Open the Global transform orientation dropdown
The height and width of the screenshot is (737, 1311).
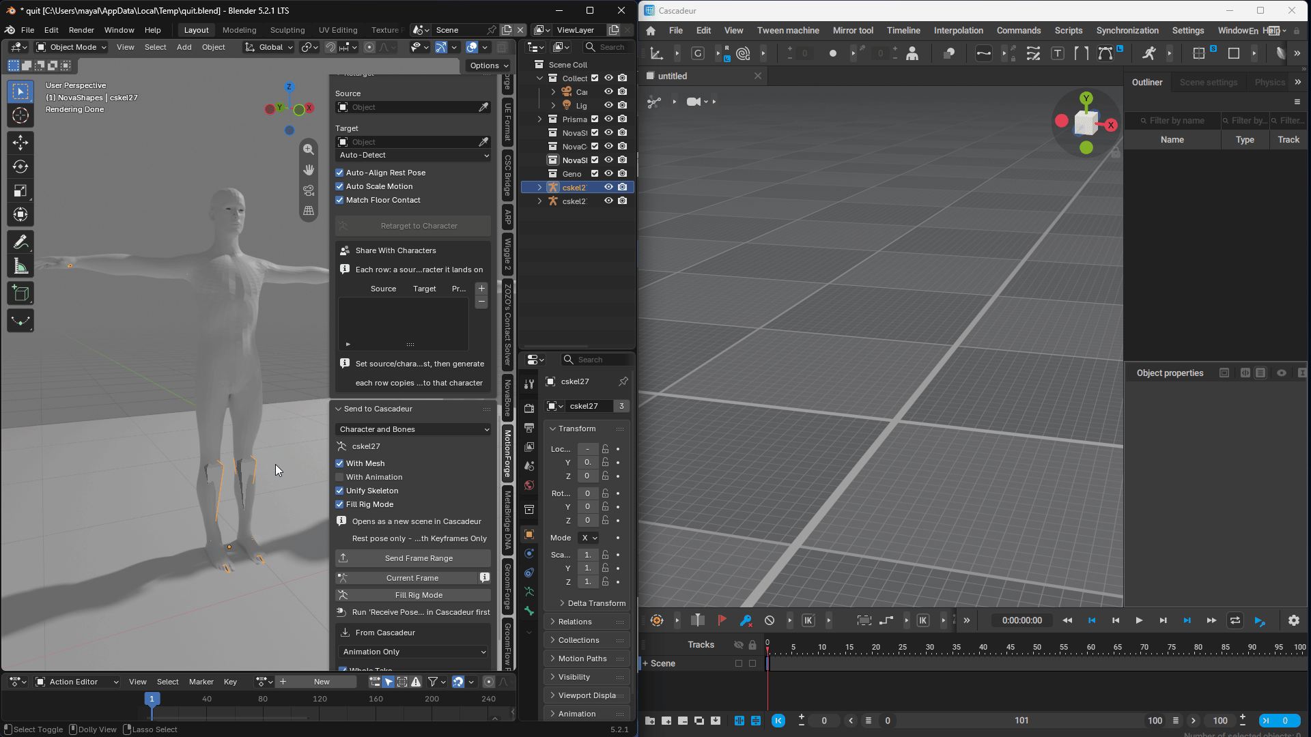pos(269,47)
